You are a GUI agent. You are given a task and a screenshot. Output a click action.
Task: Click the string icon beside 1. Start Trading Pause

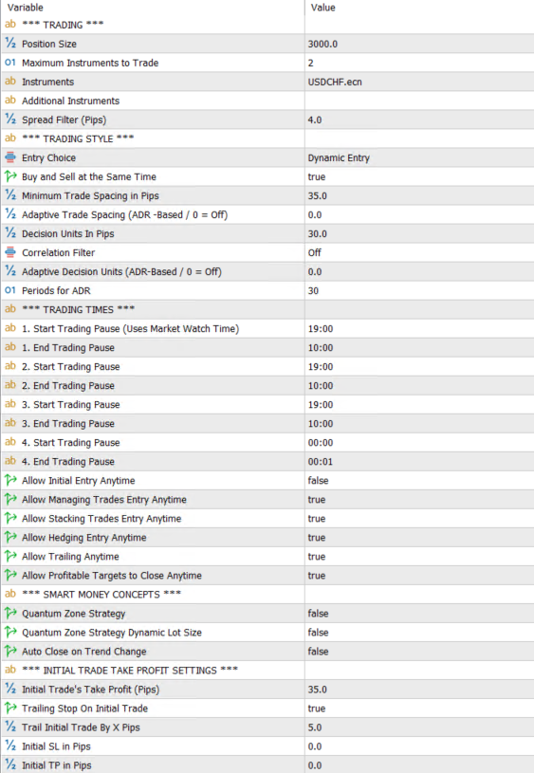[10, 328]
